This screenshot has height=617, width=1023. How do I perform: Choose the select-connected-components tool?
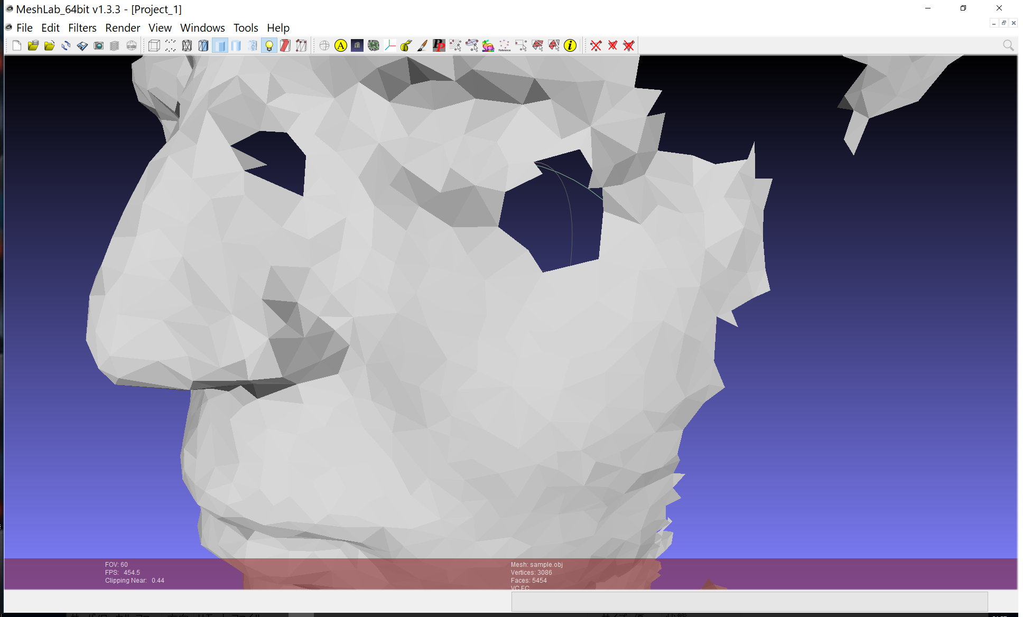pyautogui.click(x=472, y=46)
